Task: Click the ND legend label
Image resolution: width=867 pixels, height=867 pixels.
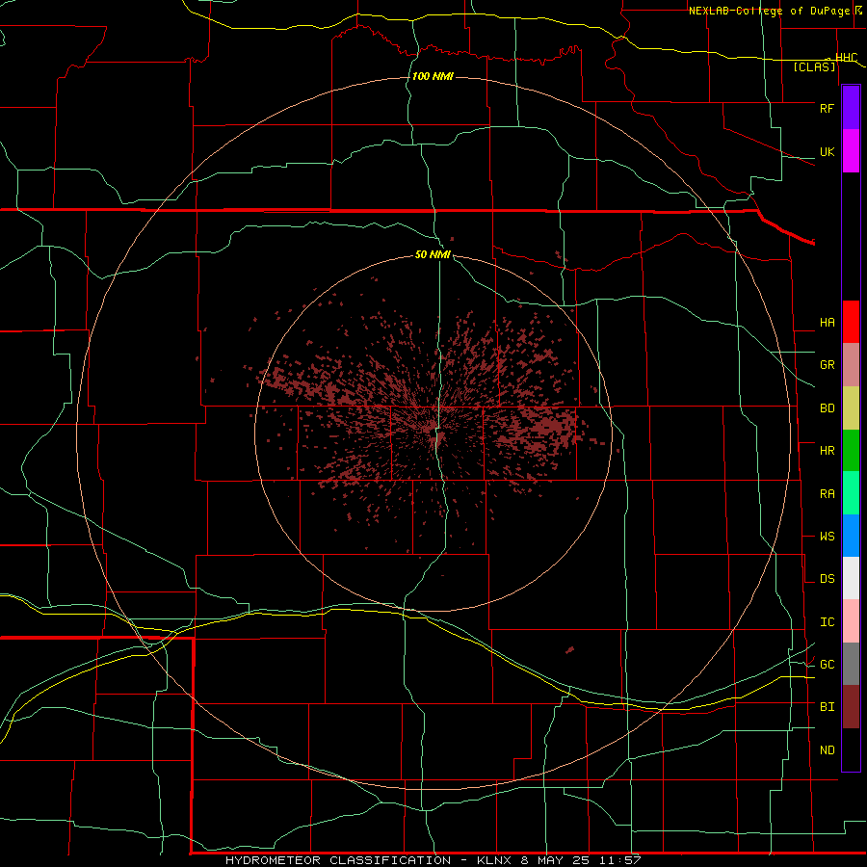Action: pos(827,750)
